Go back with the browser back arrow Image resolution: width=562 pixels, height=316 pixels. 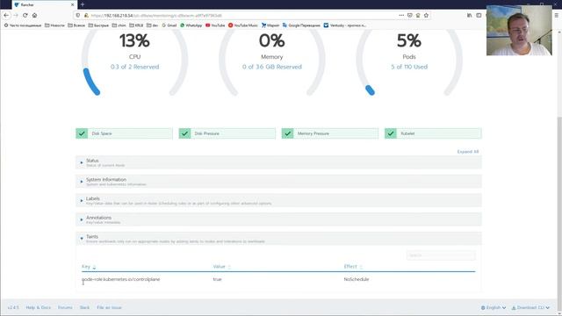(6, 16)
